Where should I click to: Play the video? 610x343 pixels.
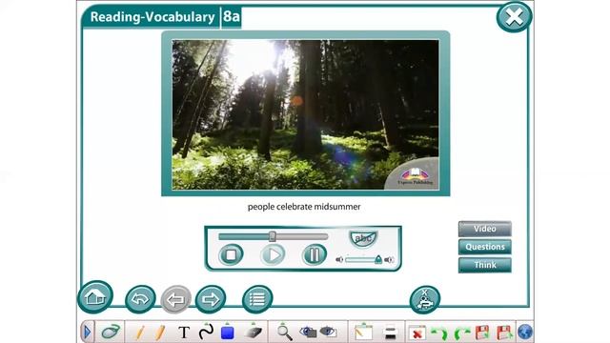273,254
